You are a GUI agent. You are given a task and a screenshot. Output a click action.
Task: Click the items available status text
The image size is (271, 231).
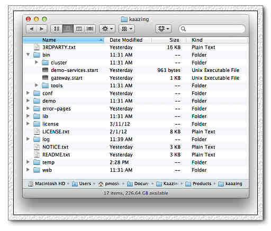click(135, 193)
